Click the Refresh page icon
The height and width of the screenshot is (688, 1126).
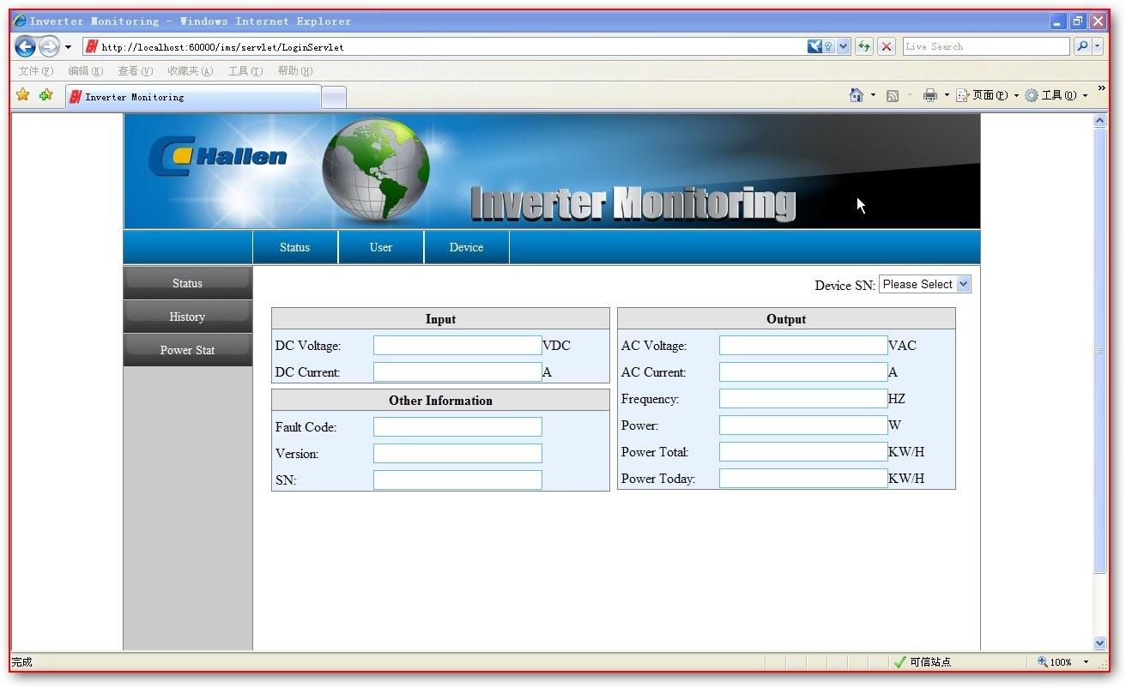tap(864, 46)
